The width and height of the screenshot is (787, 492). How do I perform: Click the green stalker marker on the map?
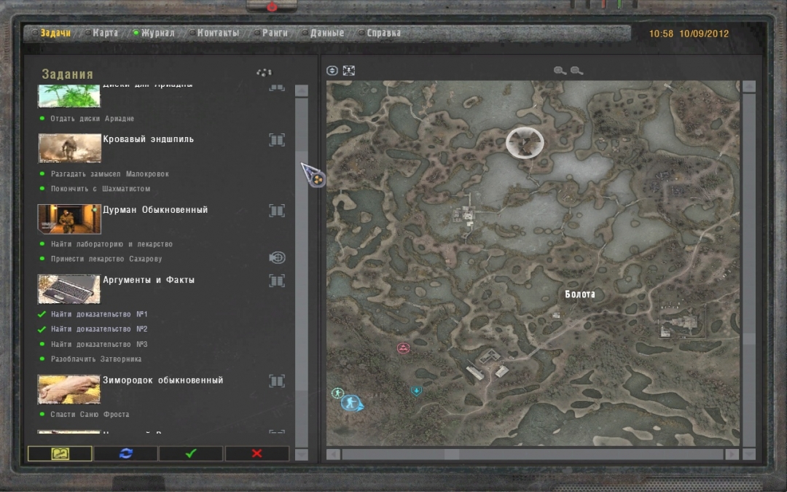click(337, 393)
